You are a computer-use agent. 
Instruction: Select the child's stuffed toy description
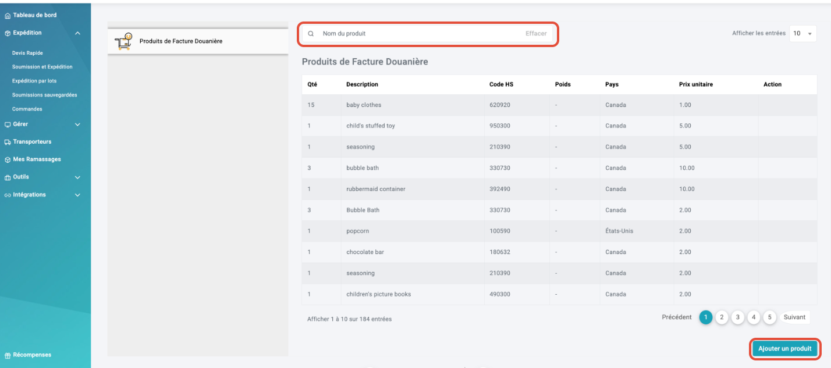tap(371, 126)
